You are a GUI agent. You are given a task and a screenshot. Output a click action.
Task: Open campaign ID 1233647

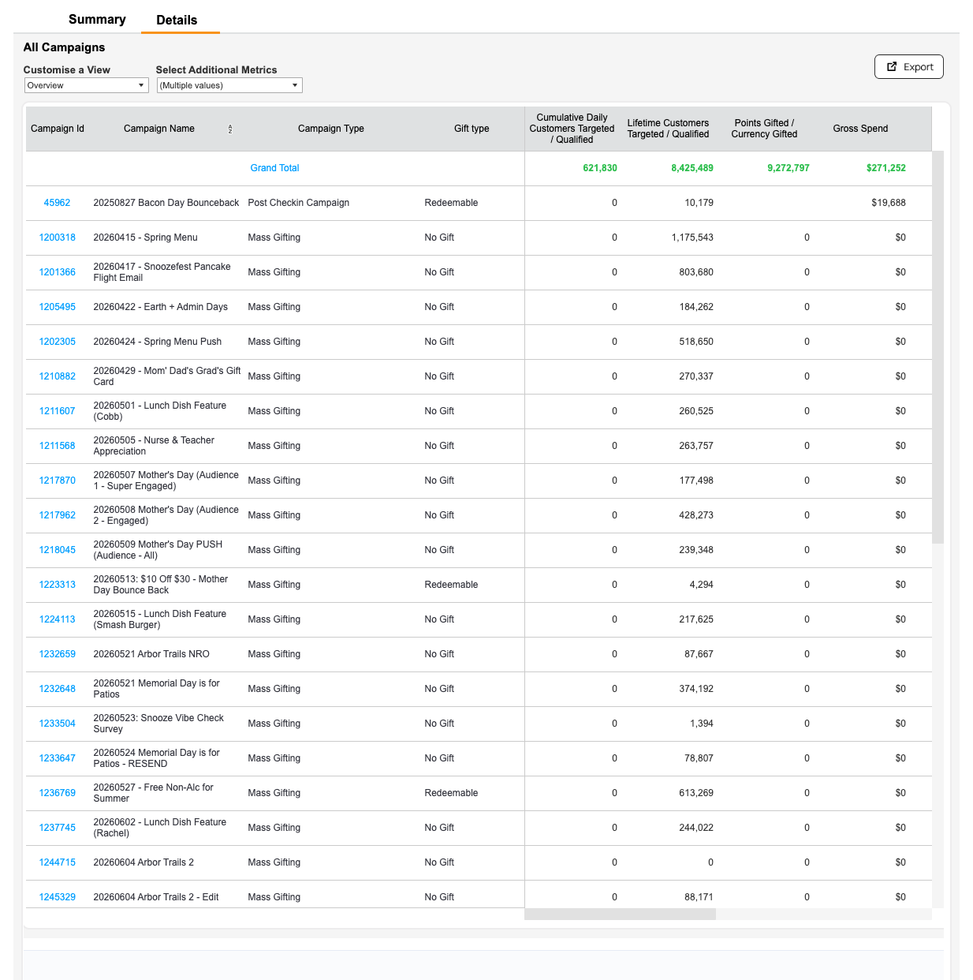[58, 758]
